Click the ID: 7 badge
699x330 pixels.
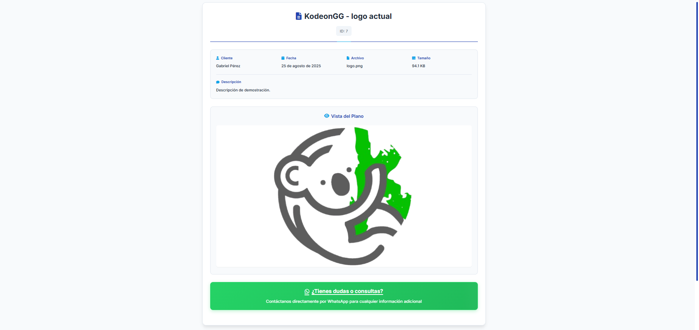(344, 31)
